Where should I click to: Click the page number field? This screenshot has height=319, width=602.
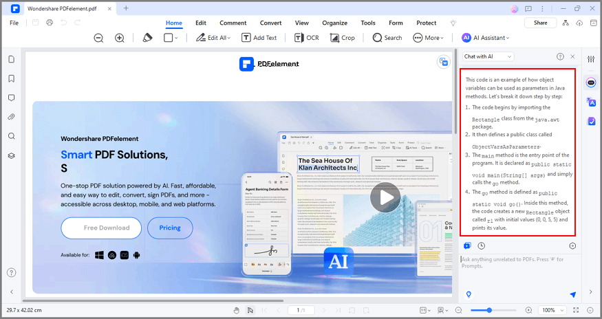[301, 310]
